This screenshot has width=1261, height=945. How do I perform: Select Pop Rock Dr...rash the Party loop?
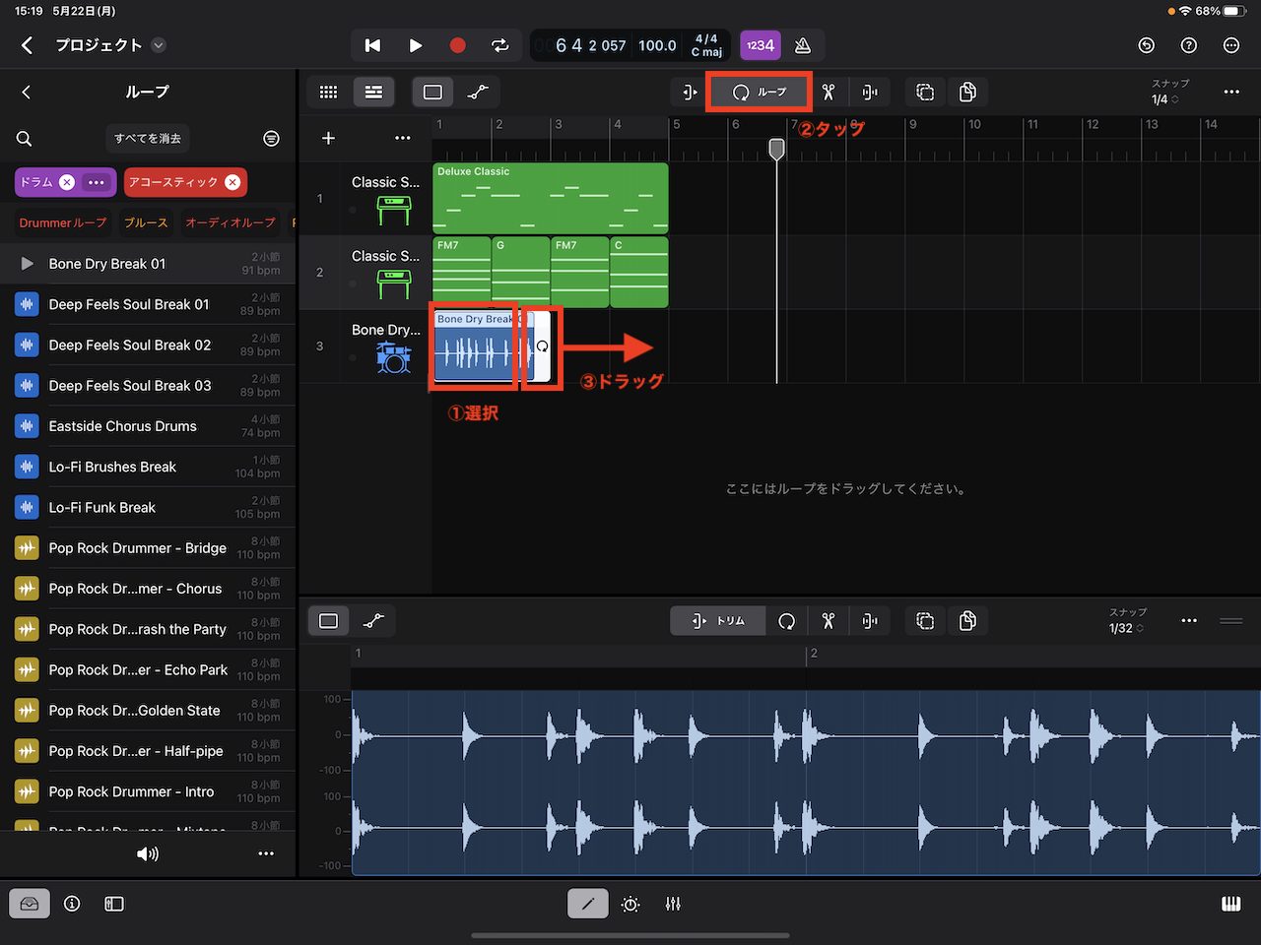148,629
